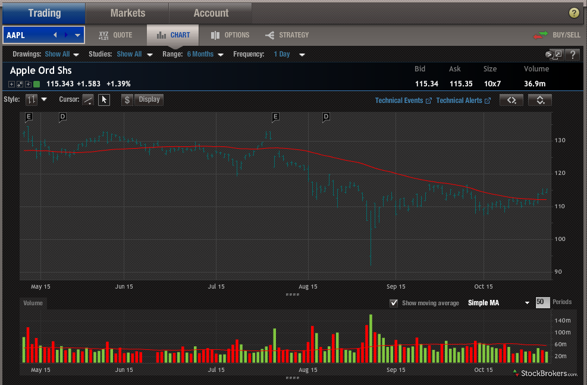
Task: Click the price change value +1.583
Action: coord(89,84)
